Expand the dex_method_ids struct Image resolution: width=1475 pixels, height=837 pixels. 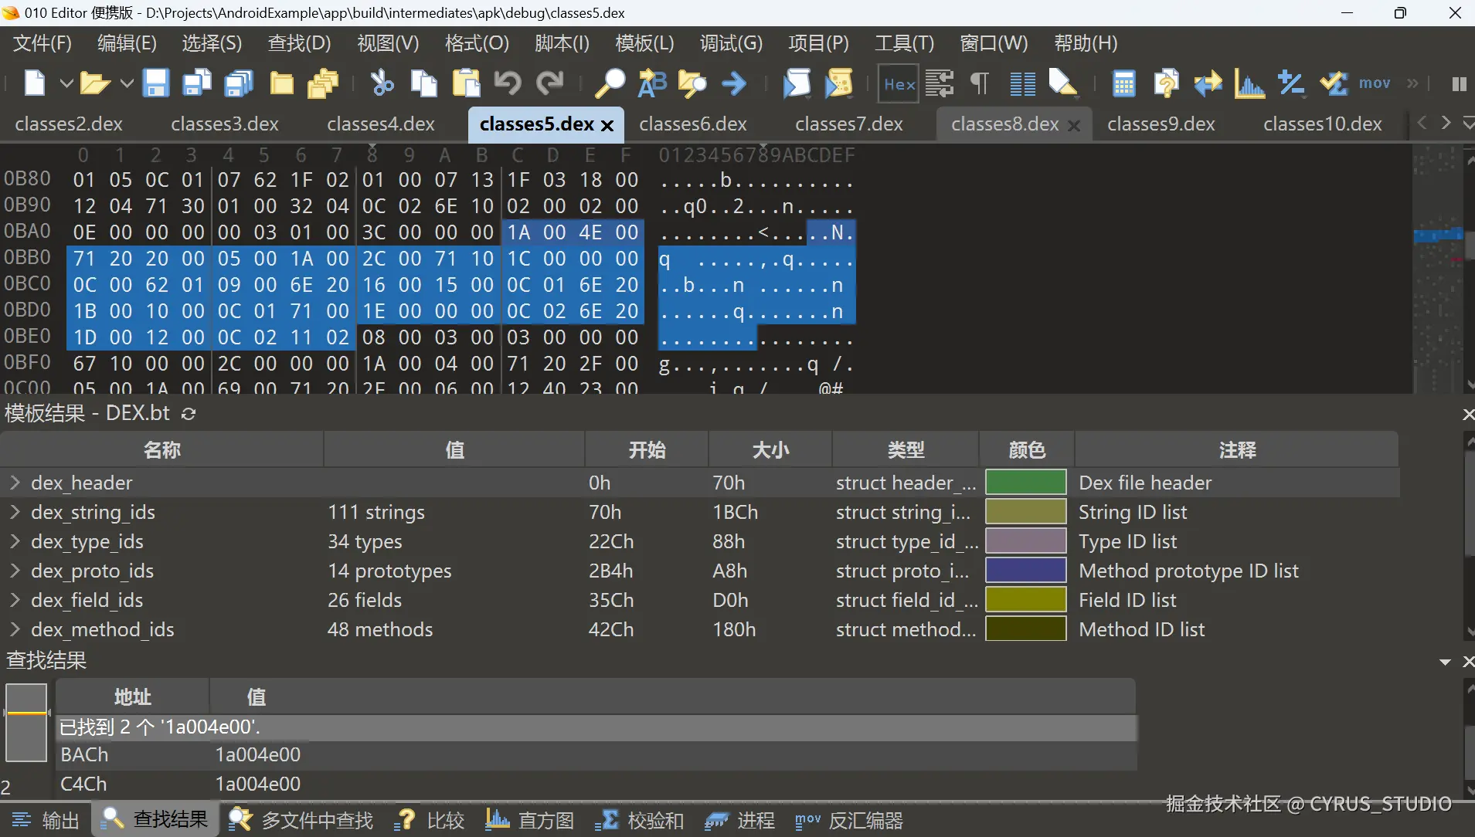pyautogui.click(x=15, y=629)
